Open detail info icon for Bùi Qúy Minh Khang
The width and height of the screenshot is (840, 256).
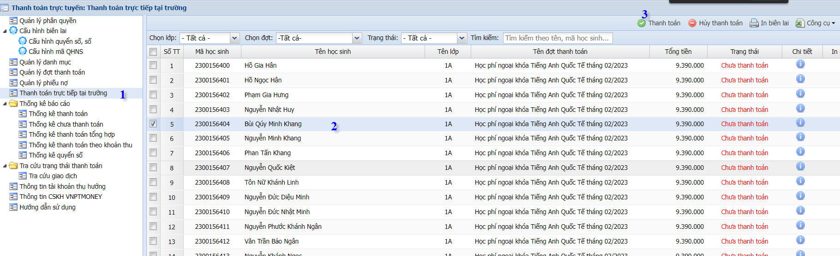pos(800,123)
